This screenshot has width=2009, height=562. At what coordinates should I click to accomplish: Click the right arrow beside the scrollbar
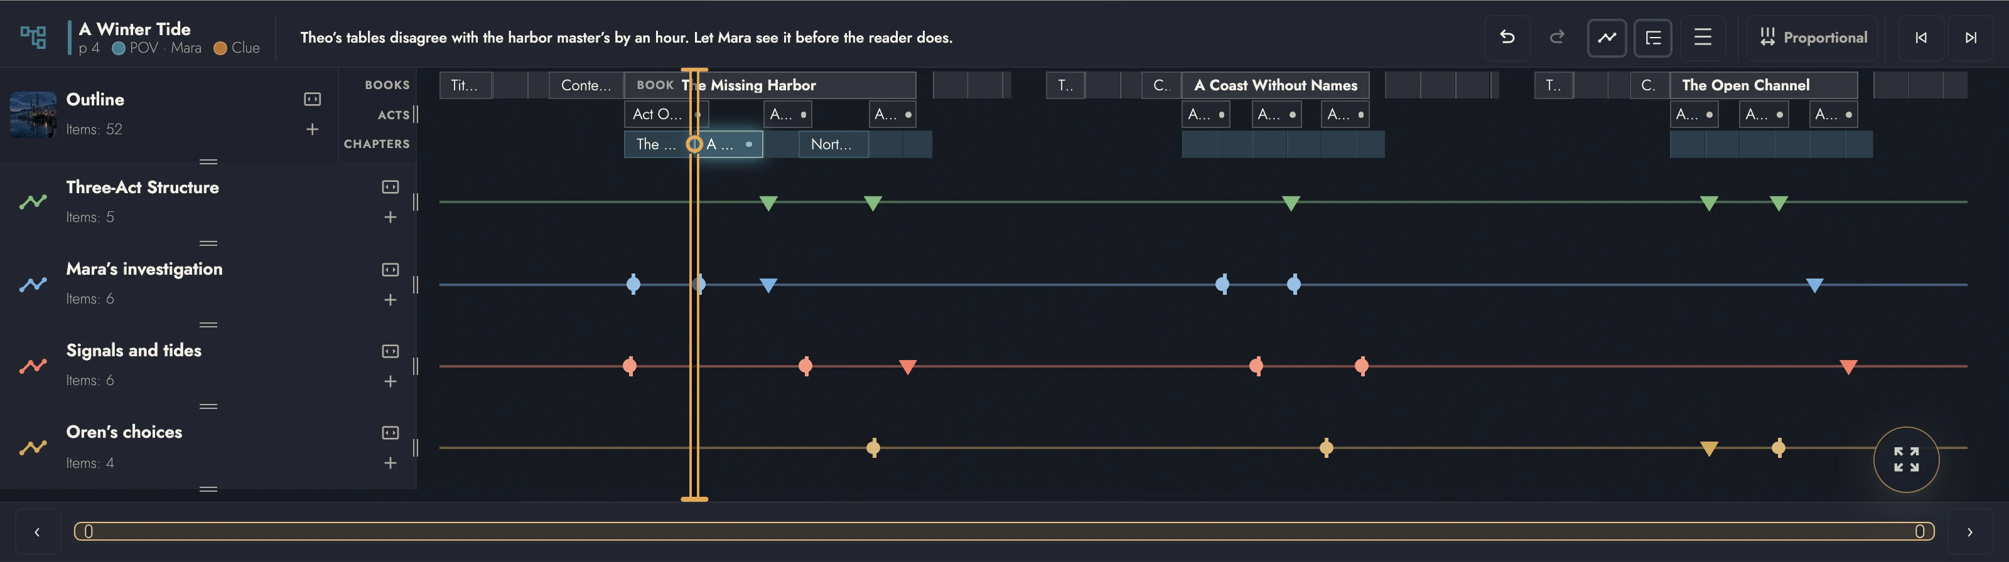pos(1969,532)
